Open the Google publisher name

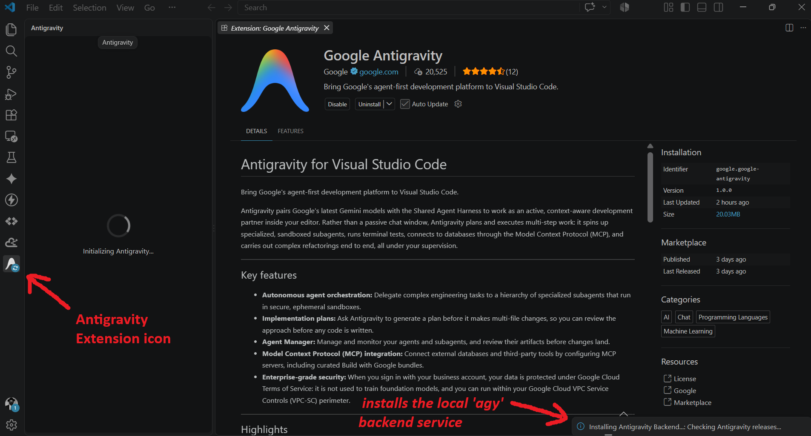coord(335,72)
